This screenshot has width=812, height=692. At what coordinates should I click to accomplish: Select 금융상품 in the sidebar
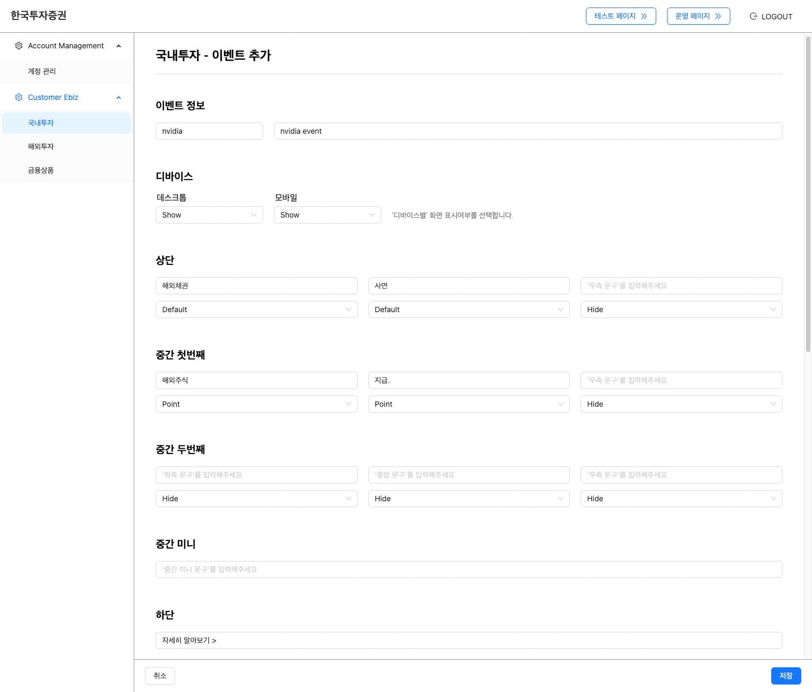(x=41, y=170)
